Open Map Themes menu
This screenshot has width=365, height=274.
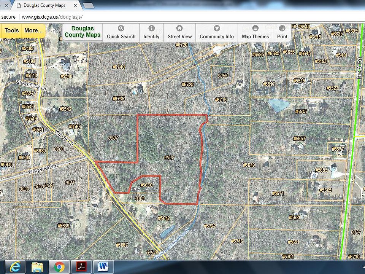(x=255, y=32)
